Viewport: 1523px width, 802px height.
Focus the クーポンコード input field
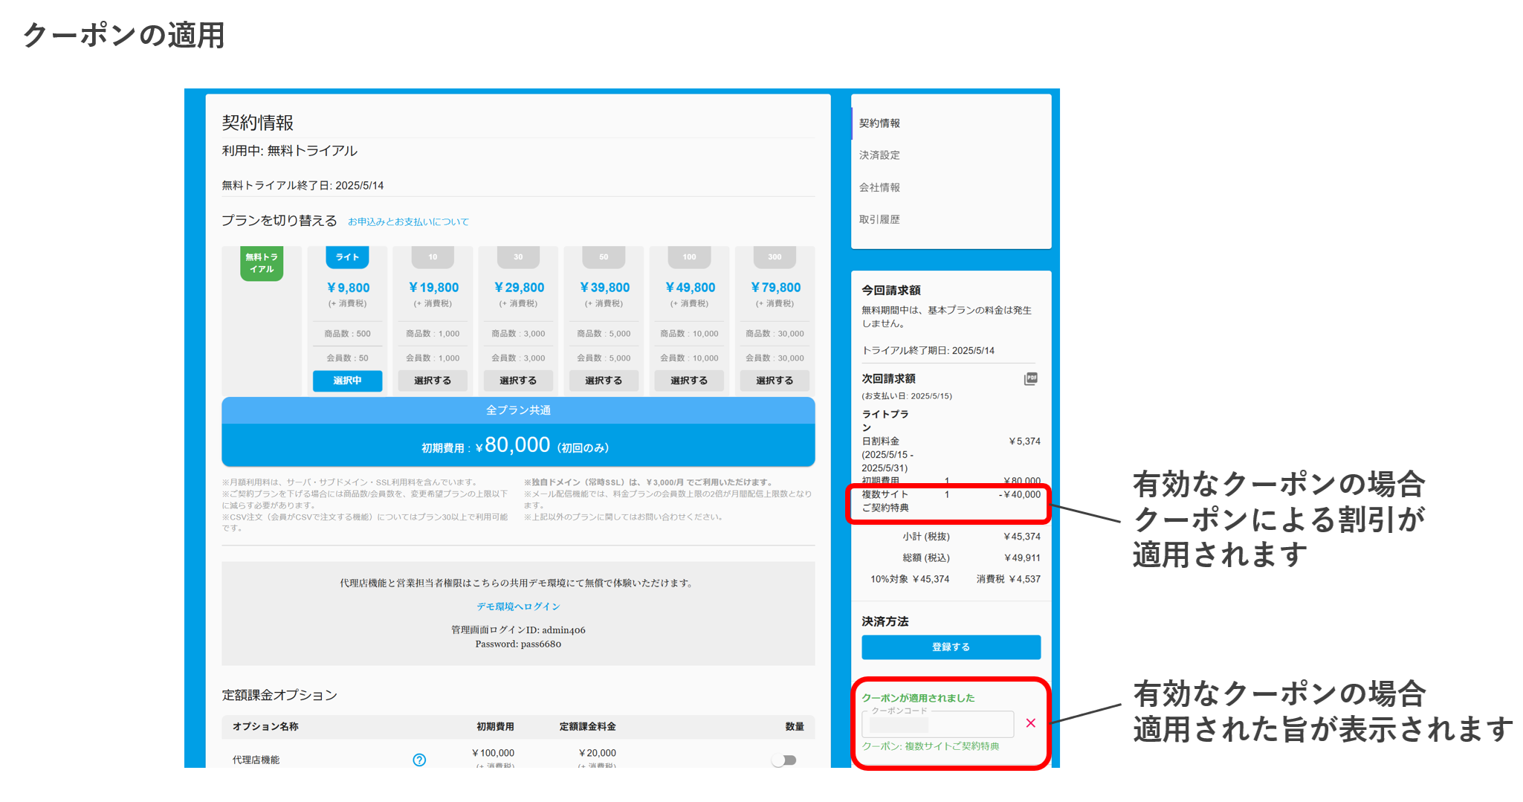point(937,723)
